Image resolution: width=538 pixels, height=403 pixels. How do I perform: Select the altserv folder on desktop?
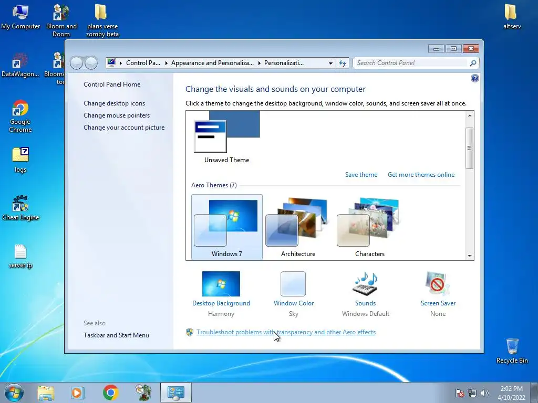(x=512, y=16)
